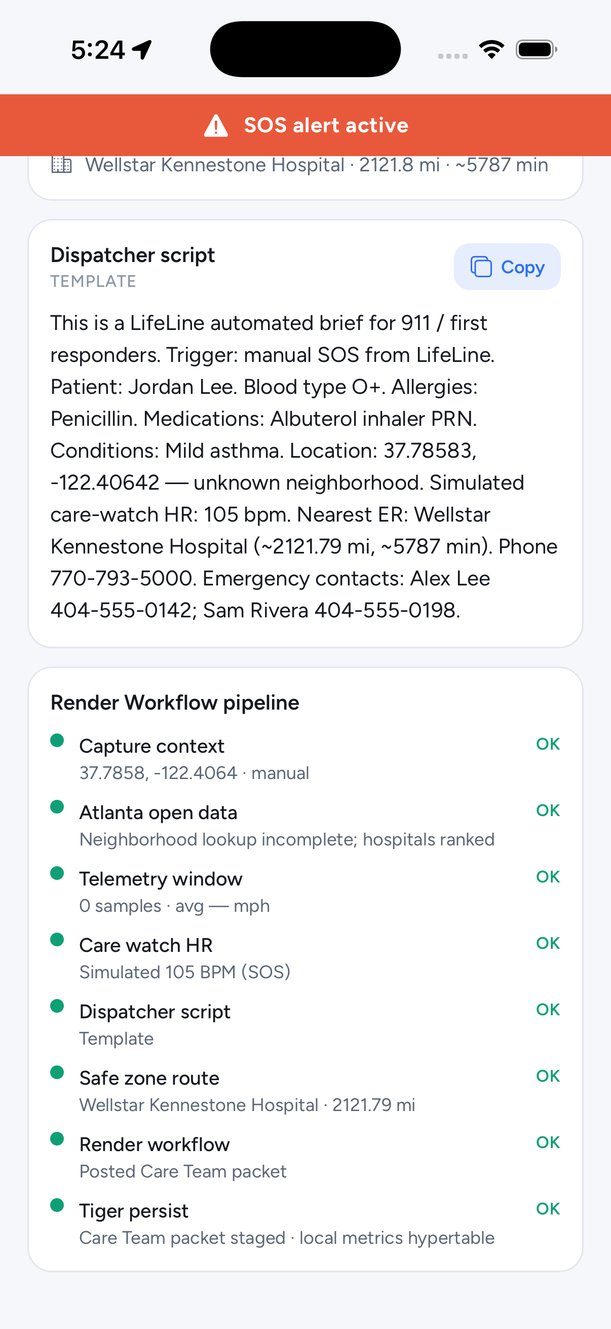Tap the Telemetry window status dot
Screen dimensions: 611x1329
[x=57, y=873]
